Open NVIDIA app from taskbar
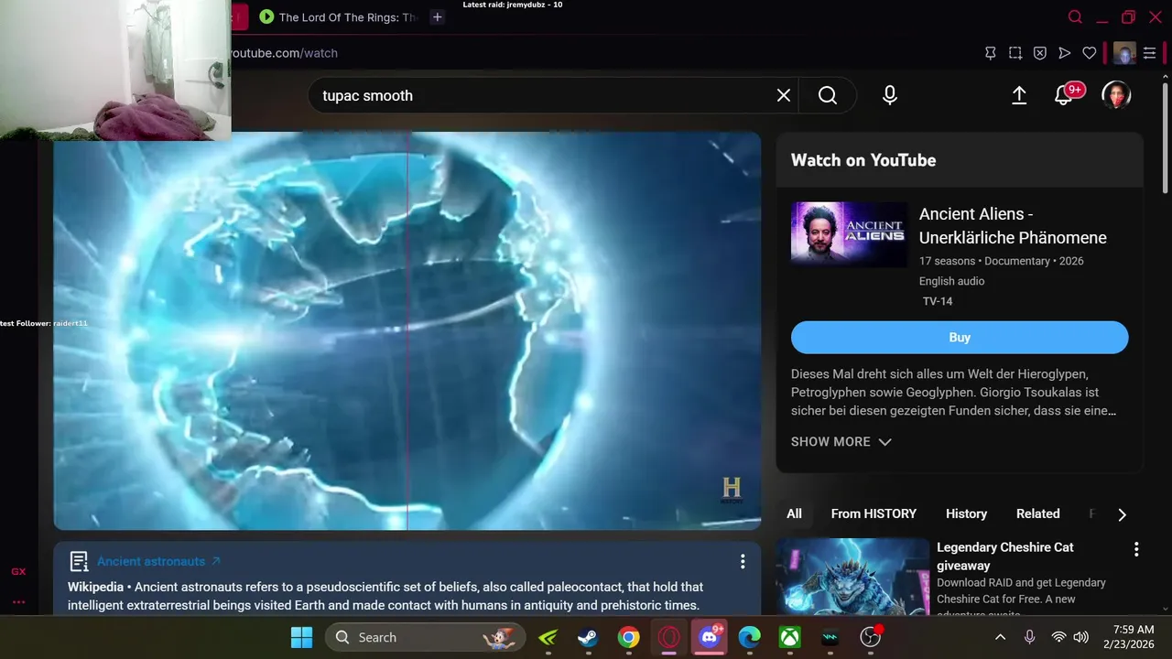Viewport: 1172px width, 659px height. pos(548,637)
